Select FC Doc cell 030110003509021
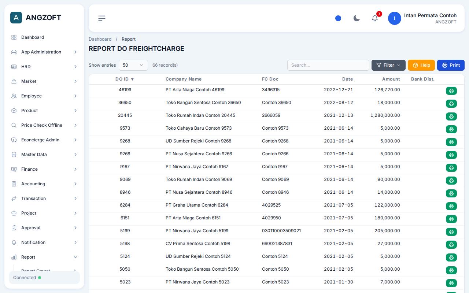The width and height of the screenshot is (469, 293). [x=281, y=231]
